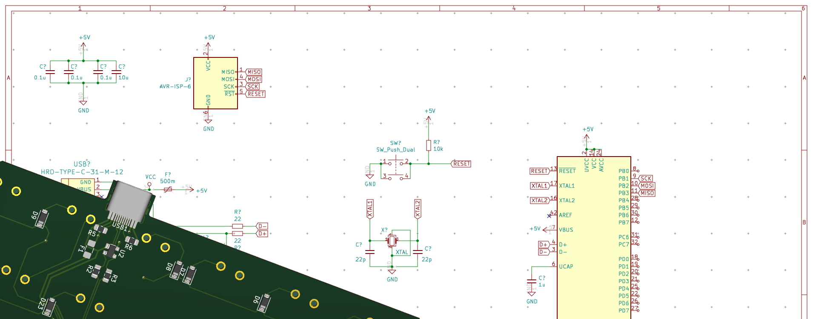
Task: Select the AVR-ISP-6 connector body
Action: pyautogui.click(x=215, y=83)
